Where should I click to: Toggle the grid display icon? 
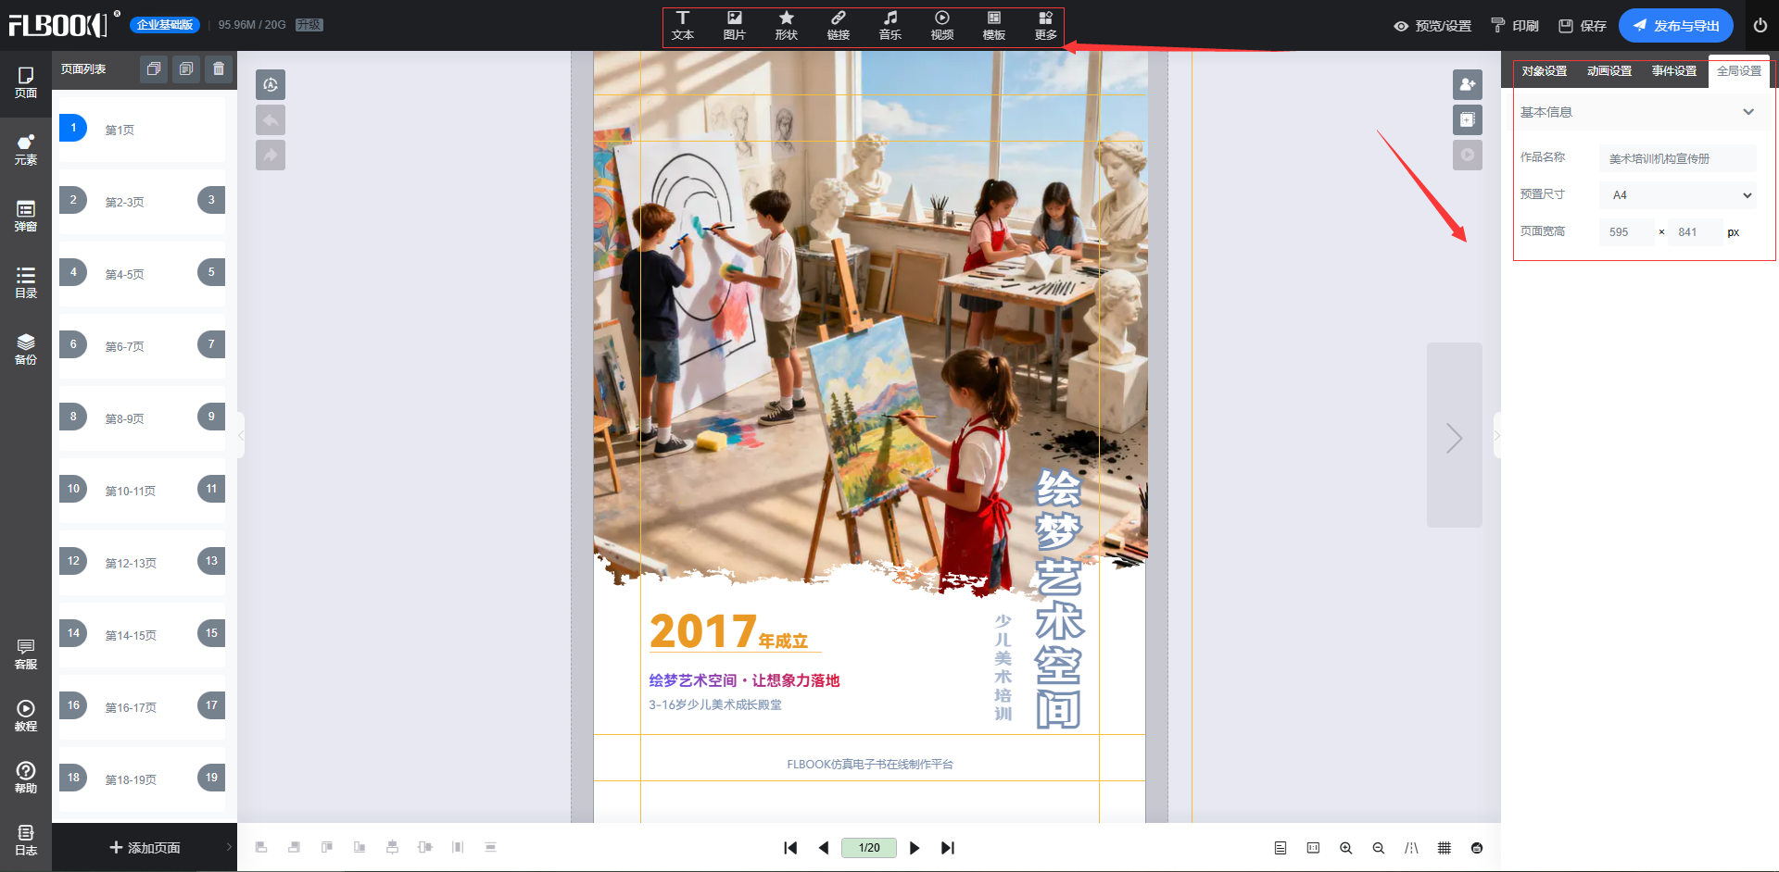click(1444, 848)
